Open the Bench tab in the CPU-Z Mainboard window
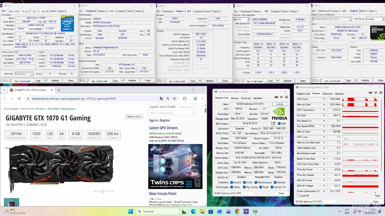This screenshot has height=216, width=385. 131,11
